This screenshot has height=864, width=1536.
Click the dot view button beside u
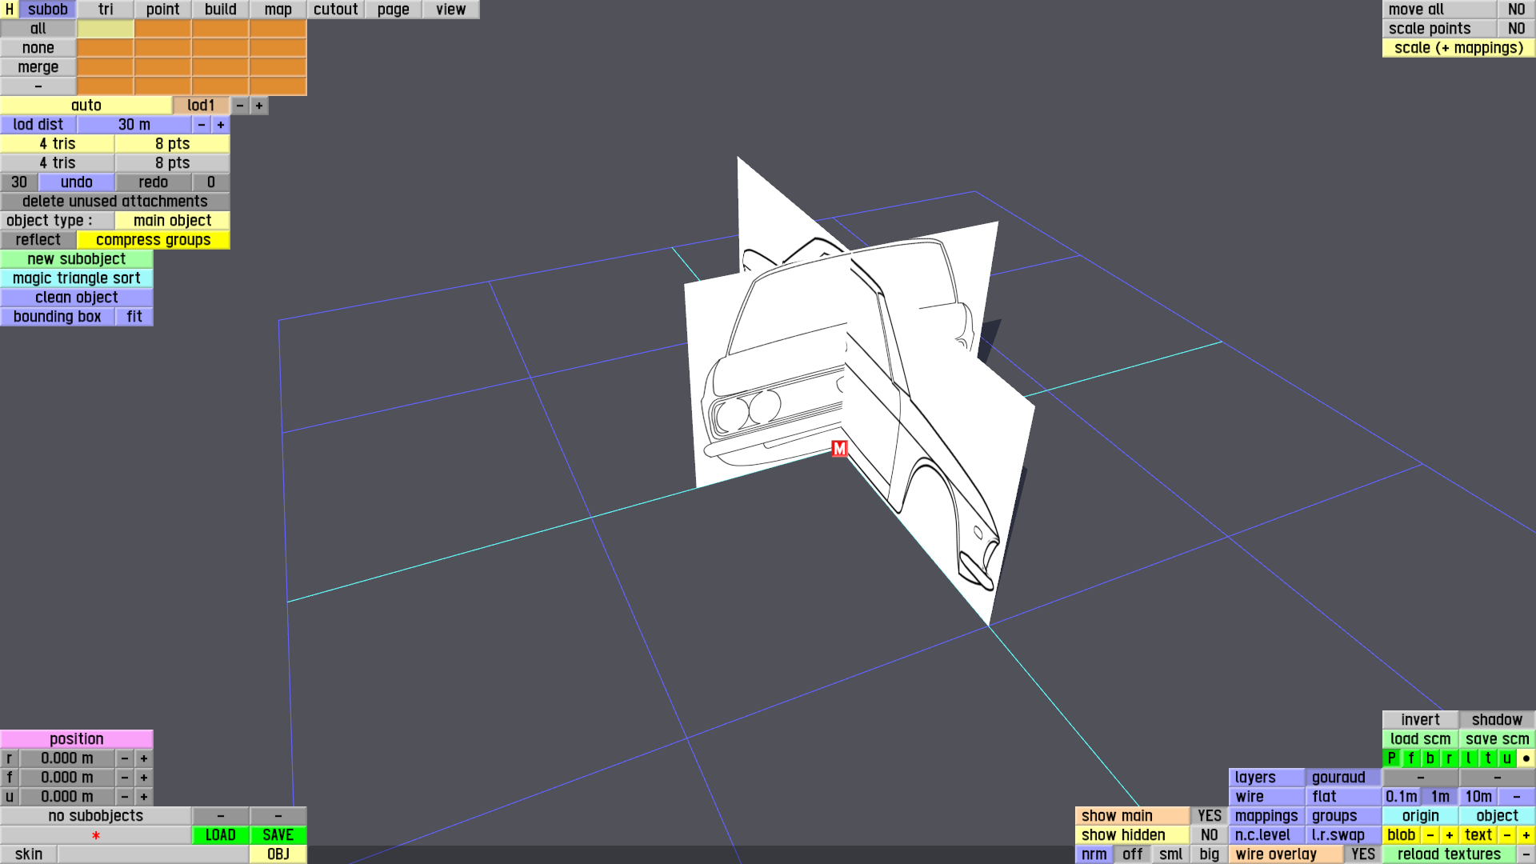(x=1526, y=758)
